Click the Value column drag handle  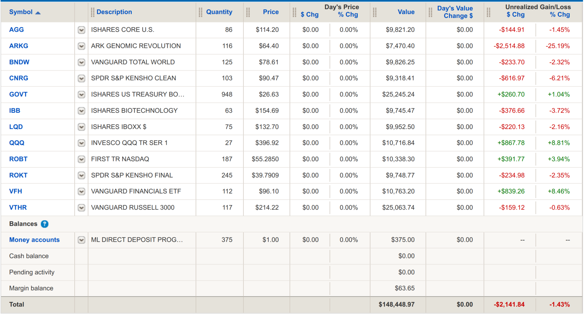tap(375, 12)
